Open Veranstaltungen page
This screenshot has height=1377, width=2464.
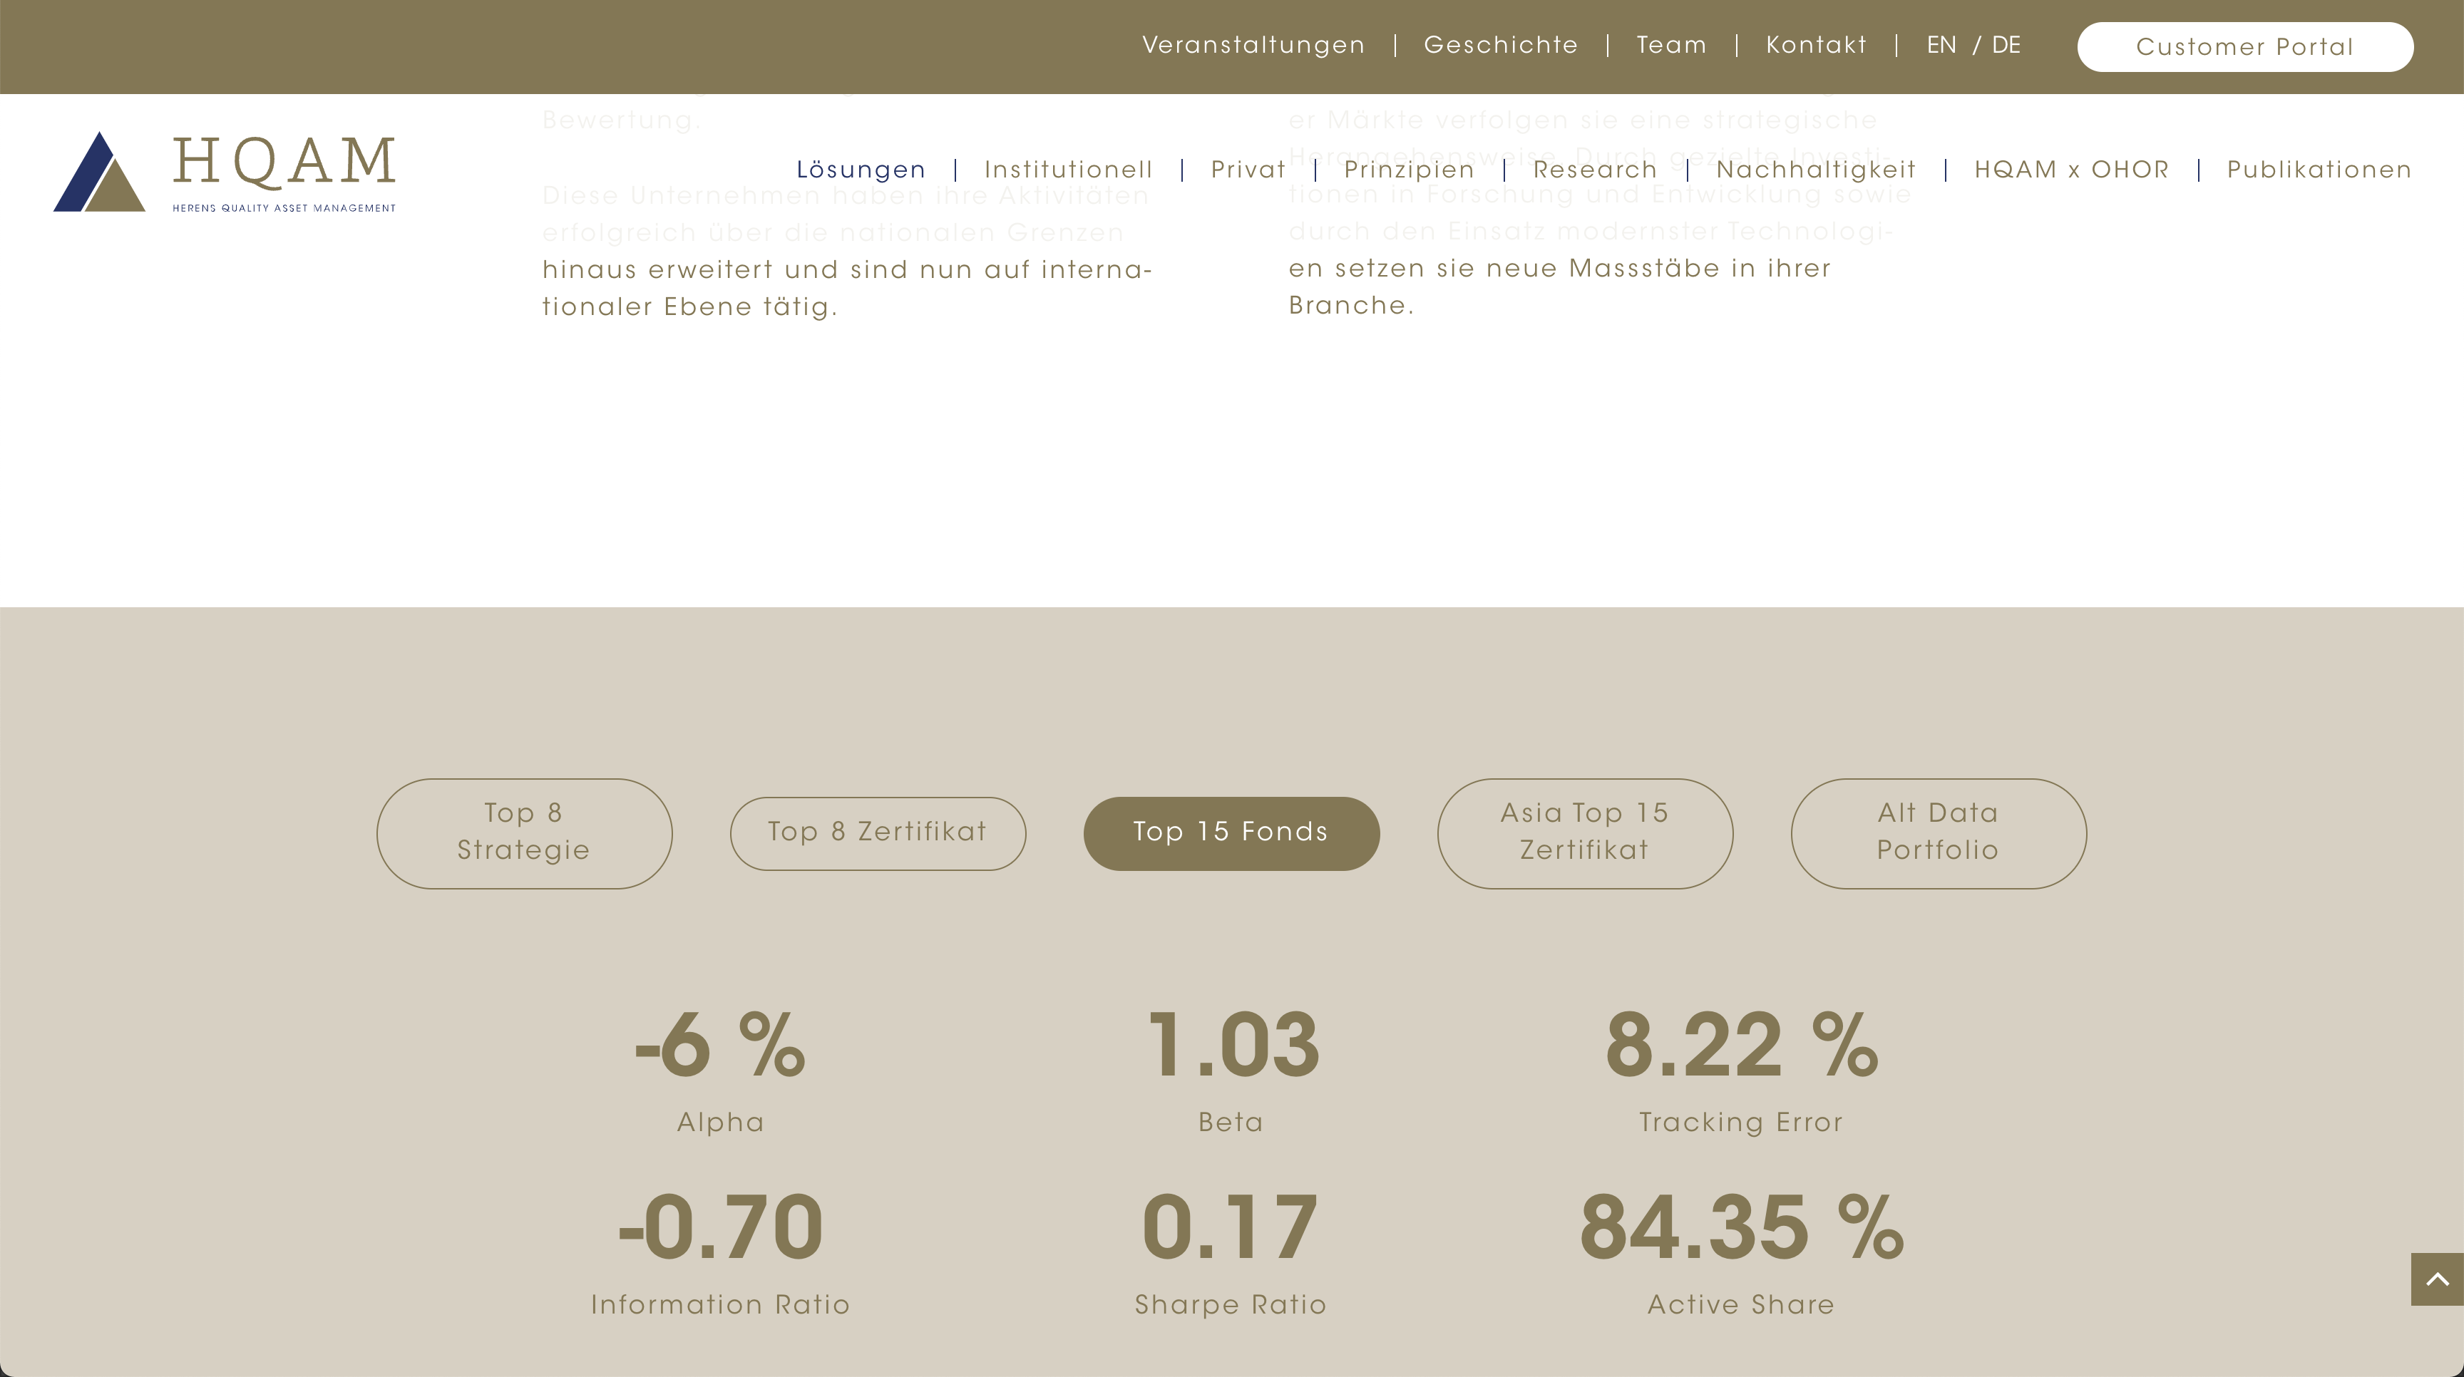1253,46
